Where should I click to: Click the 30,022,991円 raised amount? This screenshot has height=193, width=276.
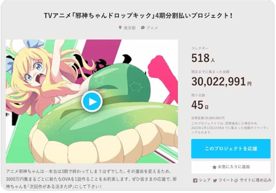[221, 81]
